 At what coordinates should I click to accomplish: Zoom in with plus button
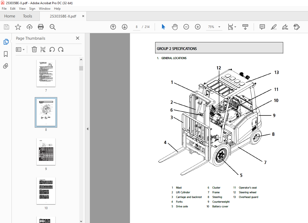click(197, 27)
